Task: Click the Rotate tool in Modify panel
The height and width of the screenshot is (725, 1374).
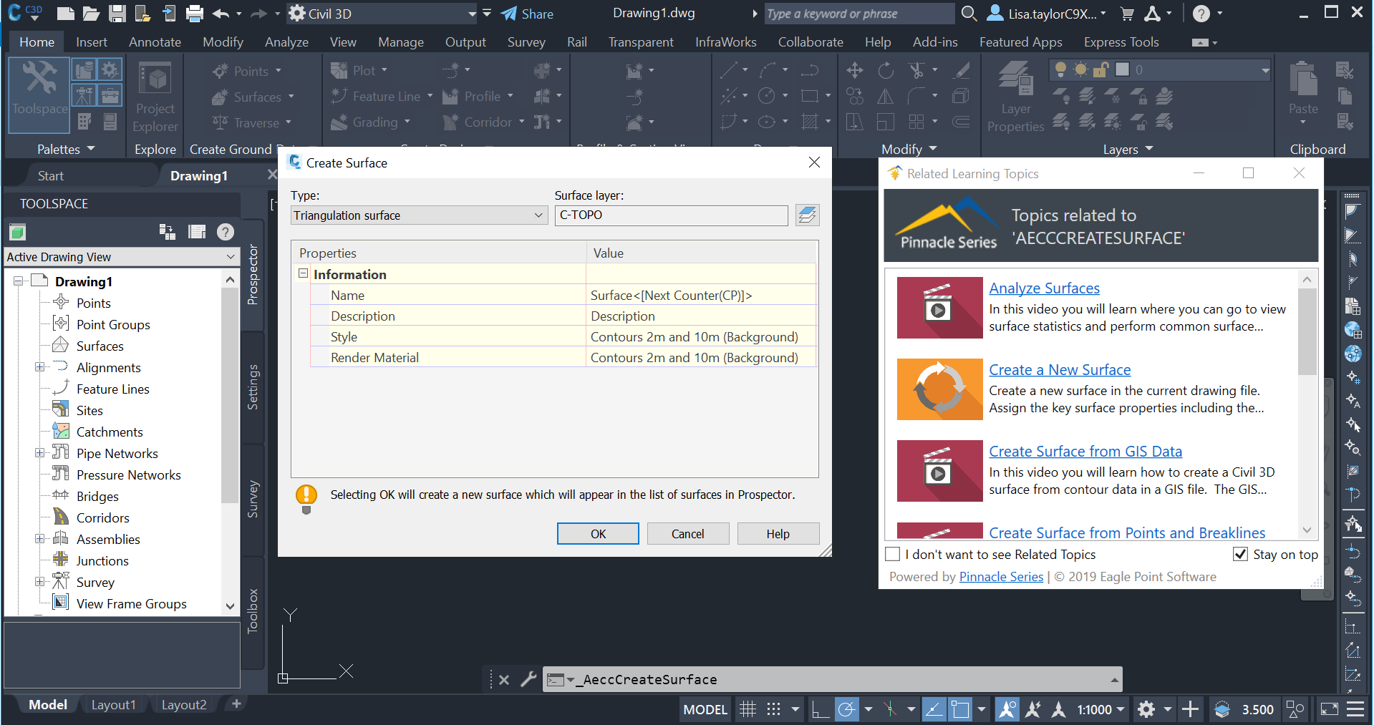Action: click(x=886, y=70)
